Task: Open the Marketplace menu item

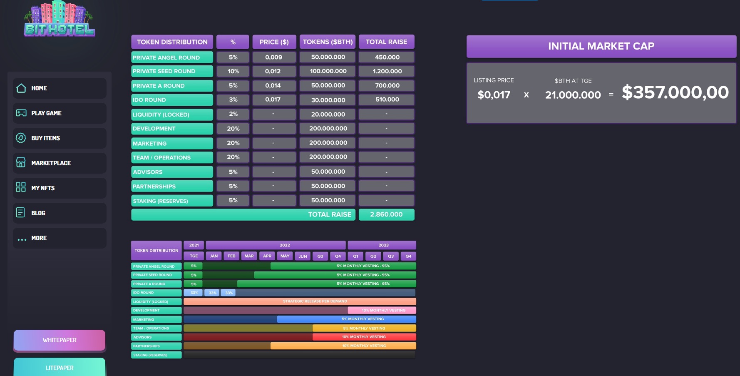Action: (60, 163)
